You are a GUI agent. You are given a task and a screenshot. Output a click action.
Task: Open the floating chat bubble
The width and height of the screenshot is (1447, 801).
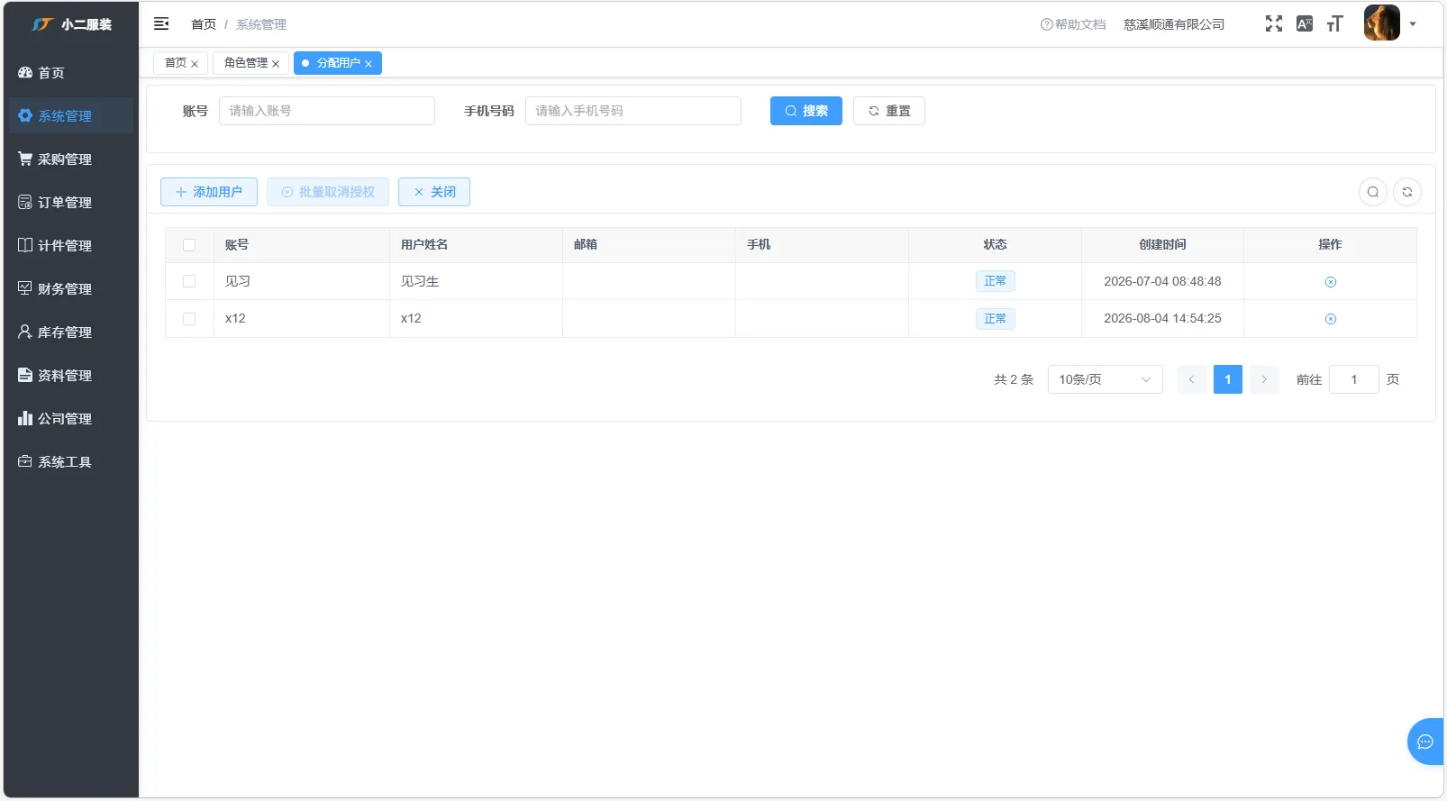1425,742
